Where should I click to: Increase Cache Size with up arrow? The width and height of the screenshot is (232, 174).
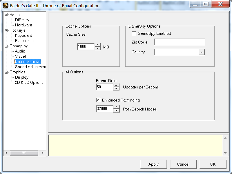[x=98, y=45]
